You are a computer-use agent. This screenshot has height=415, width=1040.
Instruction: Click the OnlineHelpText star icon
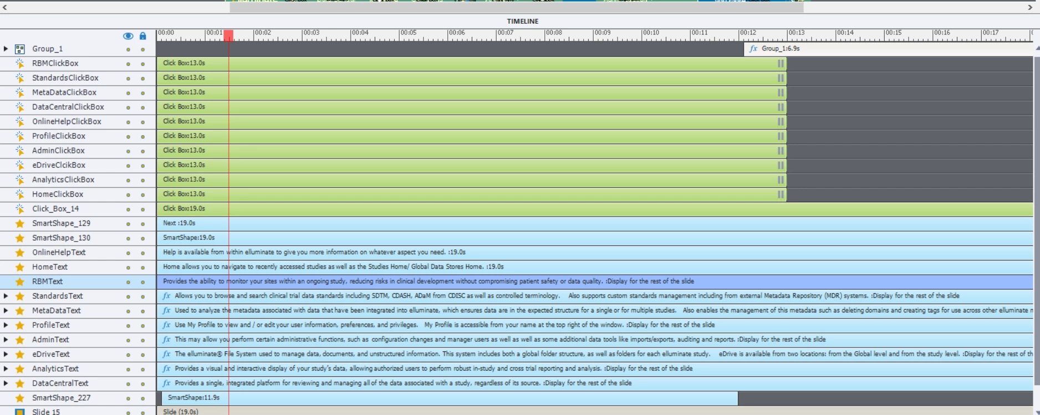click(x=19, y=253)
